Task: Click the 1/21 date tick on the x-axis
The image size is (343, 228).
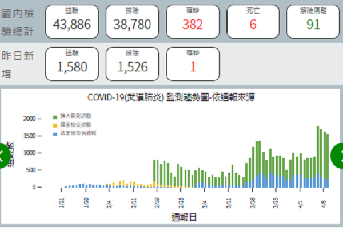Action: (61, 202)
